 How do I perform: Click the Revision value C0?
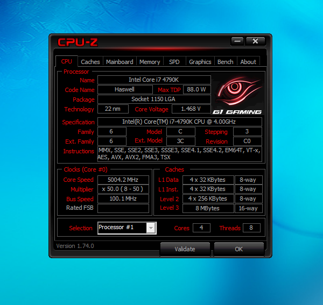click(x=248, y=141)
